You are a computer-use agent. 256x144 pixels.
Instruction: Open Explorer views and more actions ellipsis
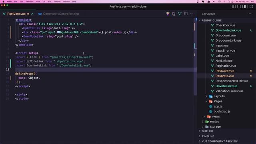(251, 14)
